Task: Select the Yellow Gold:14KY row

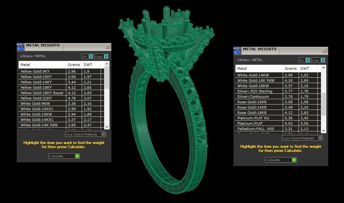Action: point(61,82)
